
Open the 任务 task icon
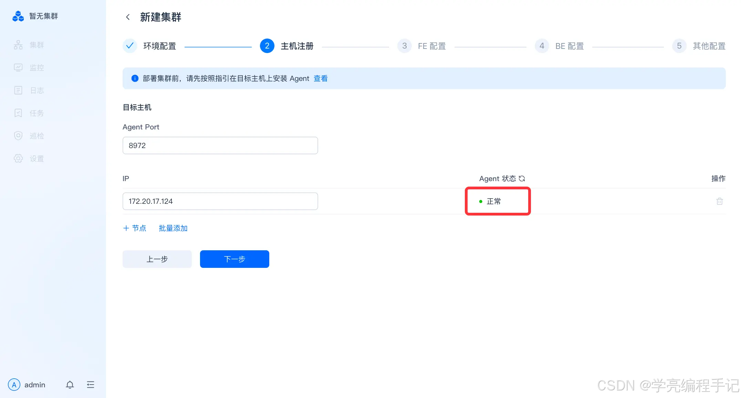[18, 113]
